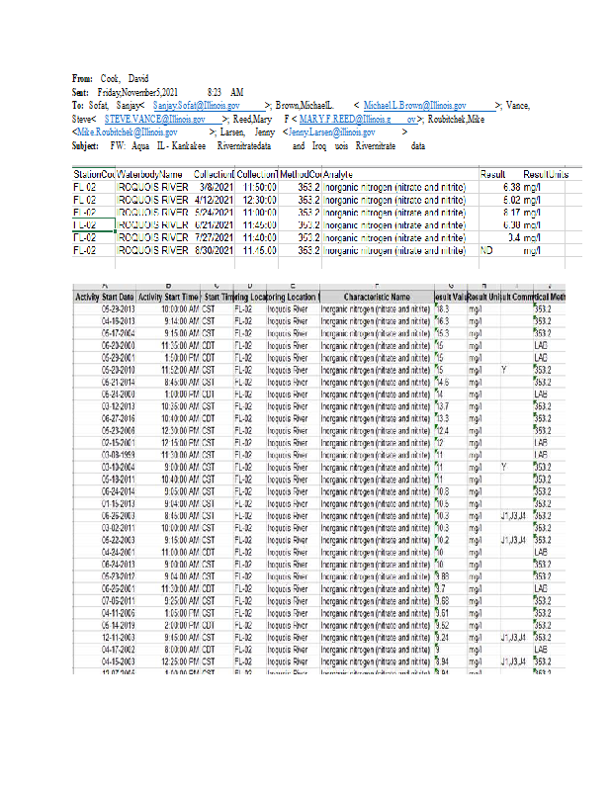
Task: Open the Sanjay.Sofat@Illinois.gov email link
Action: coord(197,104)
